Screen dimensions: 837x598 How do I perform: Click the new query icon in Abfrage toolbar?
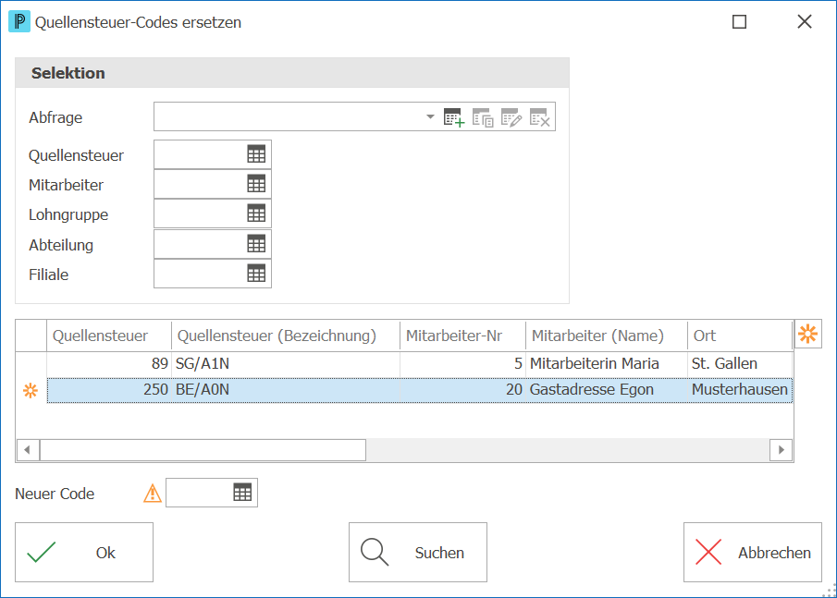point(454,117)
